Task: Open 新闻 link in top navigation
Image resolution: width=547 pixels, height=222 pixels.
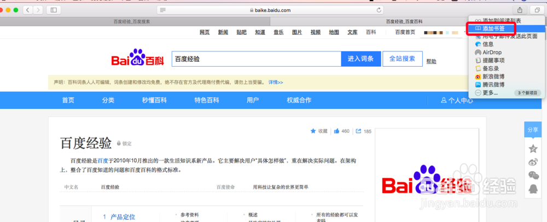Action: tap(223, 32)
